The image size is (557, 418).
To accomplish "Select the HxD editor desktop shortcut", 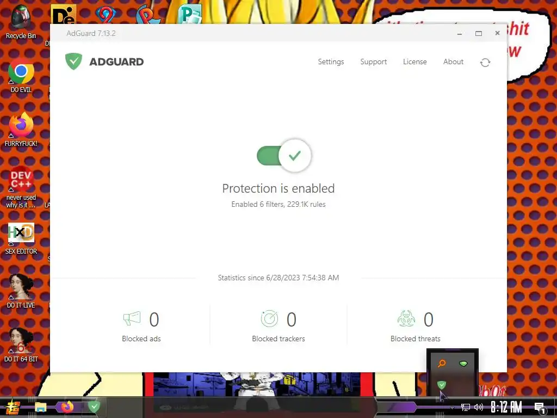I will [21, 238].
